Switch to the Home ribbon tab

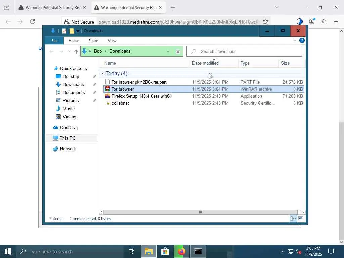tap(74, 41)
